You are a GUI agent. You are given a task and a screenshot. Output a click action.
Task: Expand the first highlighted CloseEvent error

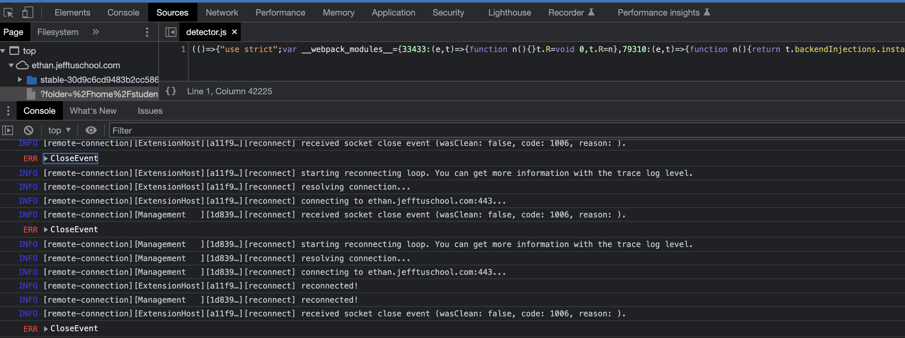pyautogui.click(x=46, y=159)
